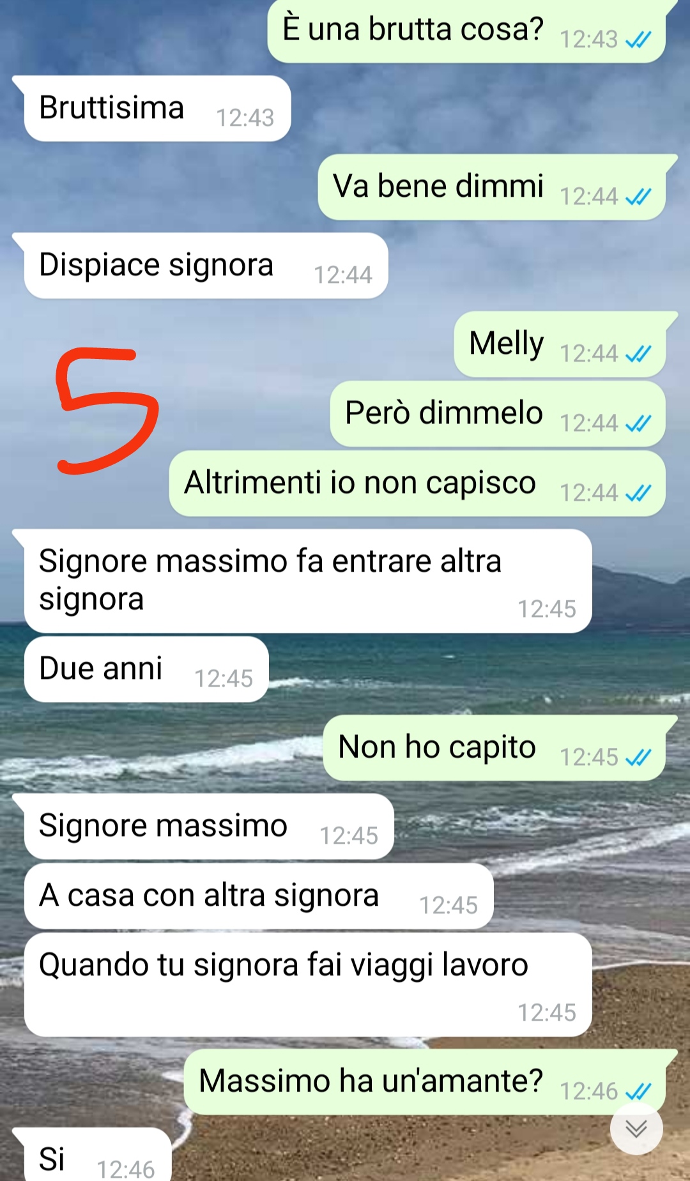The height and width of the screenshot is (1181, 690).
Task: Click blue double ticks on 'Melly' message
Action: point(638,354)
